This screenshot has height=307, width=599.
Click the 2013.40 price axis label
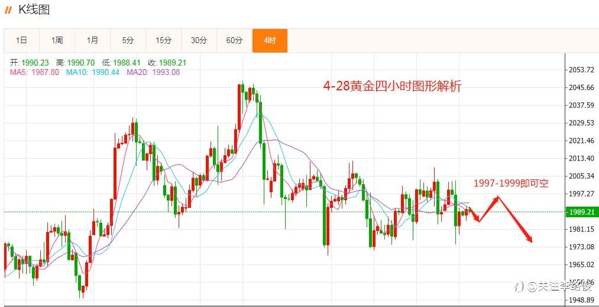point(581,158)
